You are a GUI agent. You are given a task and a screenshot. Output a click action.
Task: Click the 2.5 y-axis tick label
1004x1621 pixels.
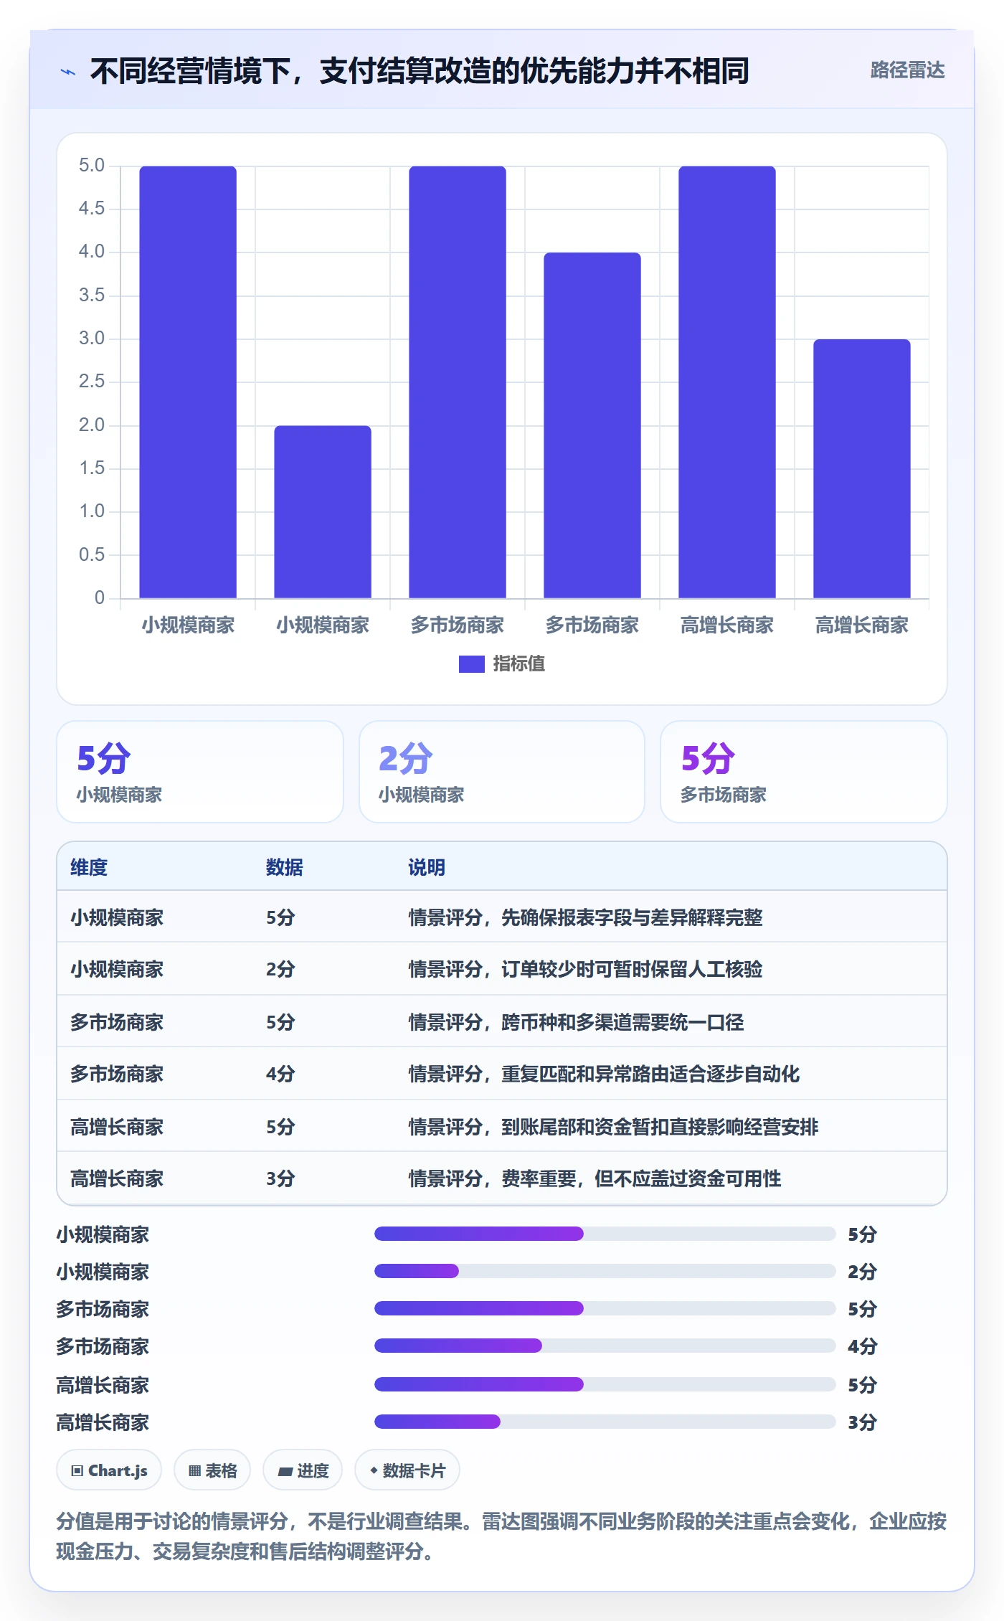92,382
